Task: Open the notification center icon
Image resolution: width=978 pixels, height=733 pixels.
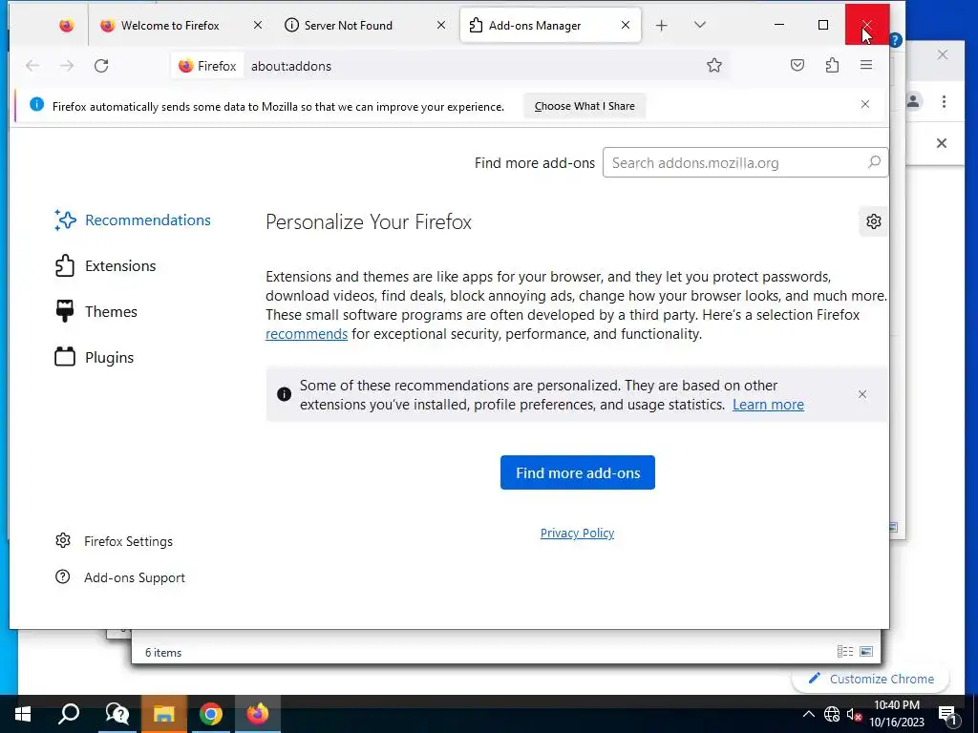Action: click(947, 715)
